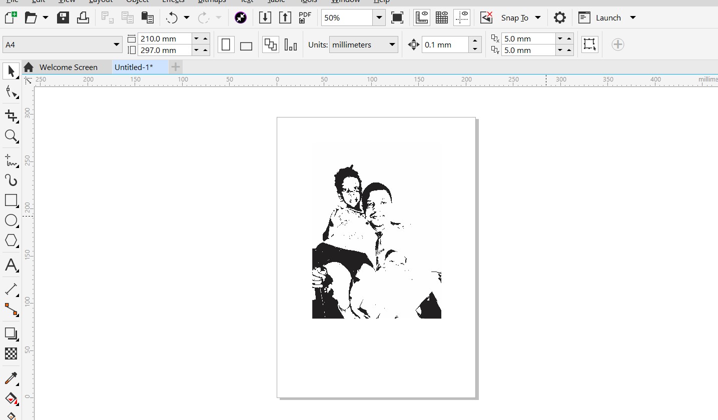Screen dimensions: 718x420
Task: Click the current page layout icon
Action: pos(291,44)
